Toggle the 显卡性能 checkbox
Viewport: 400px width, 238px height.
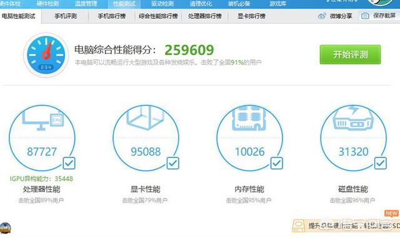coord(173,163)
